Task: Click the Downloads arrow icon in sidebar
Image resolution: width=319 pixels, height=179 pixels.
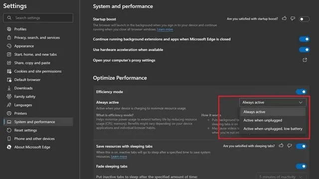Action: [x=9, y=88]
